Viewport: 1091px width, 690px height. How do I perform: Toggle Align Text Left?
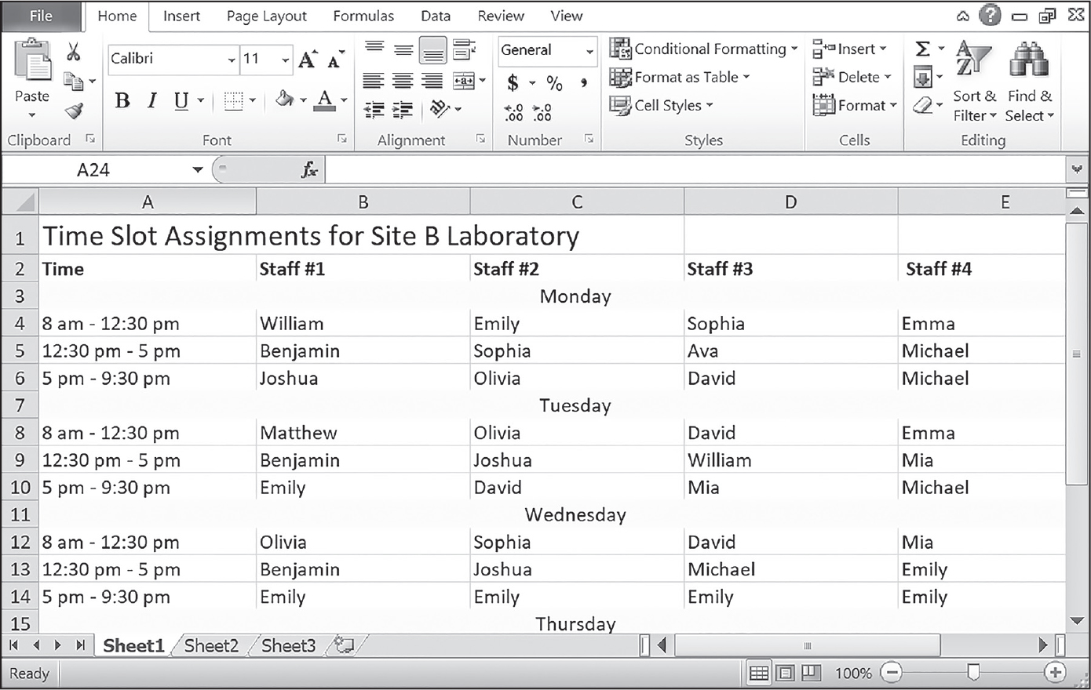[374, 81]
